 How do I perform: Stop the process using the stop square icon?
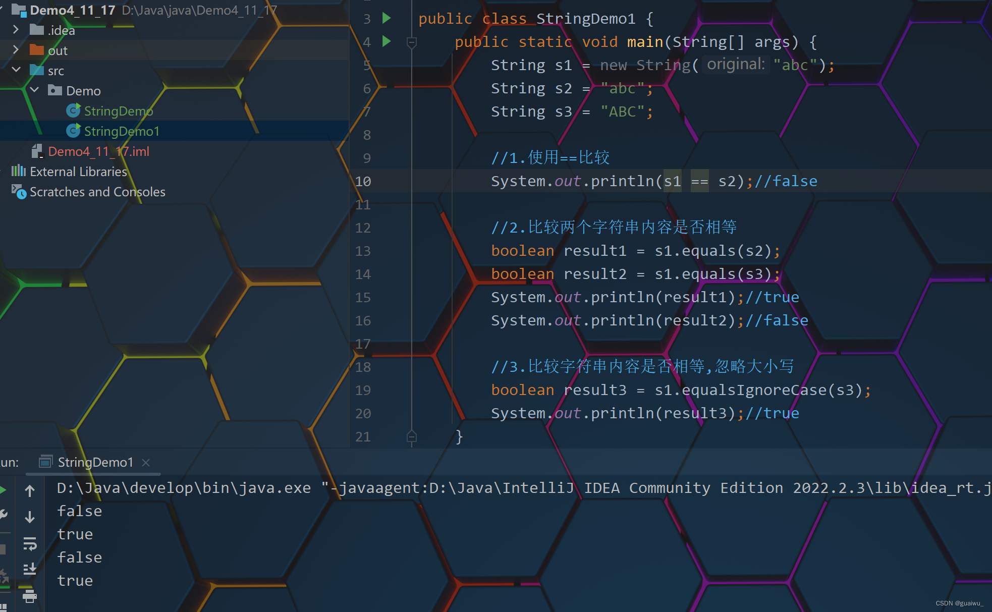3,550
